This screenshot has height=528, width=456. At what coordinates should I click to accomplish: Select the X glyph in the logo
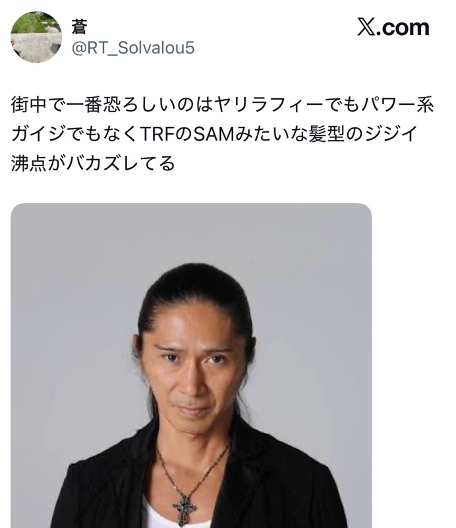[366, 27]
